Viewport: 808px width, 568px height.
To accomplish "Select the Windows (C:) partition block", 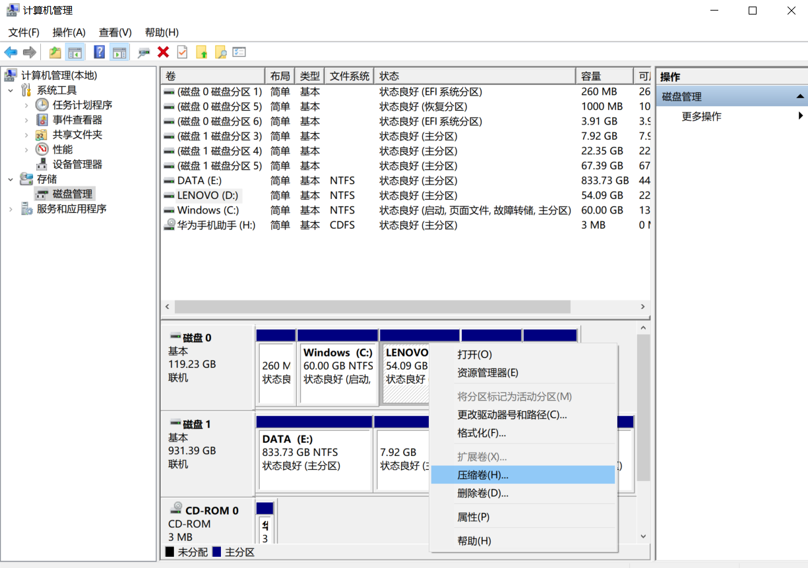I will 338,373.
